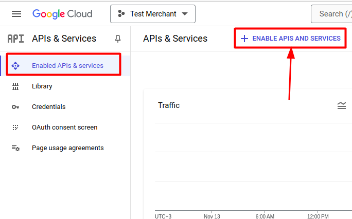Open OAuth consent screen menu item
The width and height of the screenshot is (352, 219).
click(65, 127)
